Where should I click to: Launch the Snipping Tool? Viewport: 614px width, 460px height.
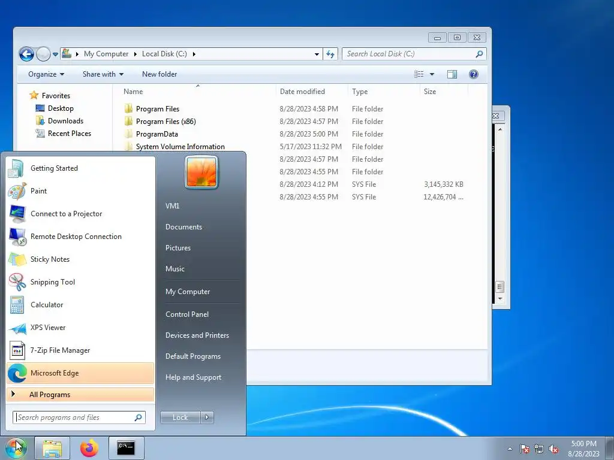80,282
